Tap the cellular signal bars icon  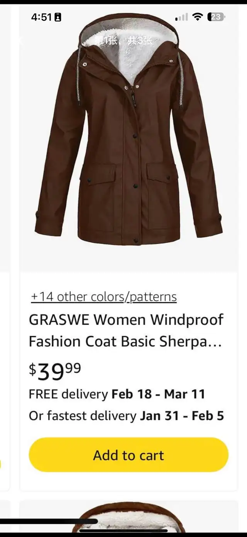(x=181, y=17)
